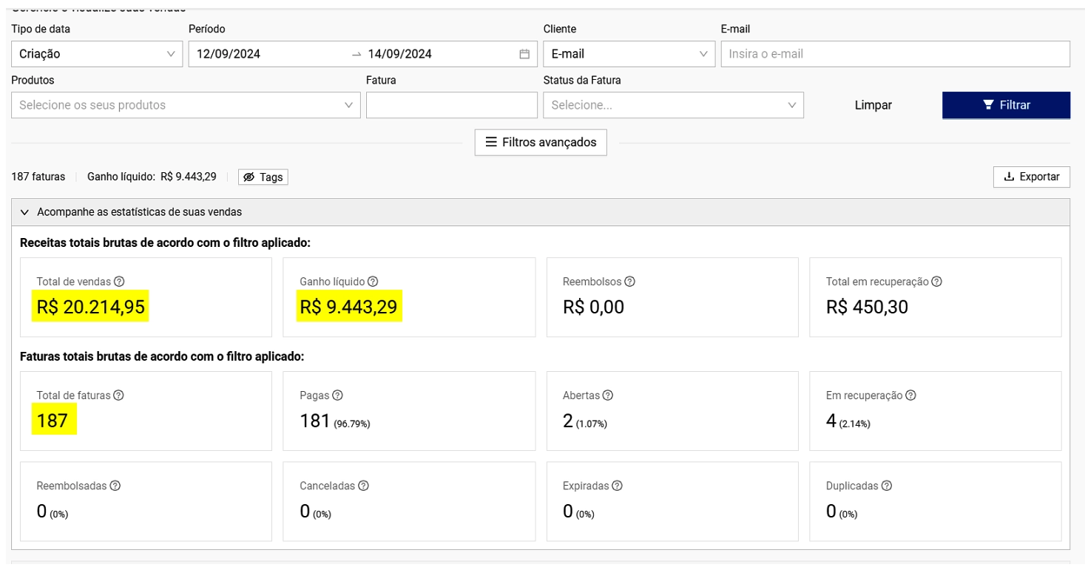Click Limpar to reset filters

[x=873, y=105]
